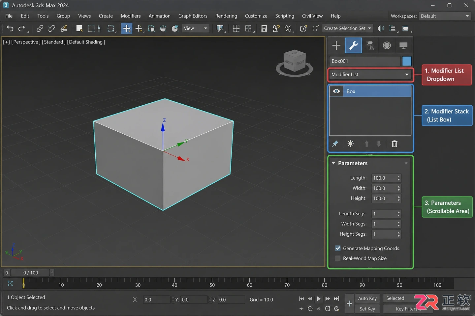Click the time slider 0 / 100 handle
This screenshot has width=475, height=316.
(x=30, y=273)
